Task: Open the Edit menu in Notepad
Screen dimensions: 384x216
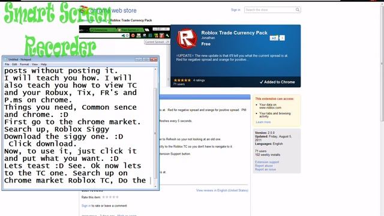Action: click(x=14, y=64)
